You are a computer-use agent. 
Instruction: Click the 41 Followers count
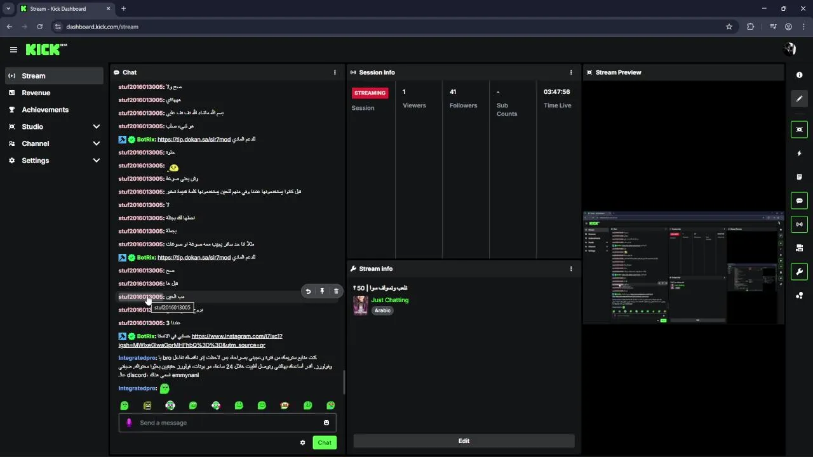[x=453, y=92]
